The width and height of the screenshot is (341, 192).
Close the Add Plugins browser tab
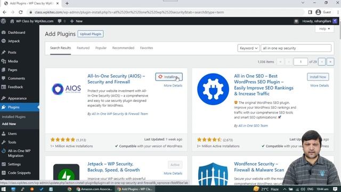[x=58, y=4]
